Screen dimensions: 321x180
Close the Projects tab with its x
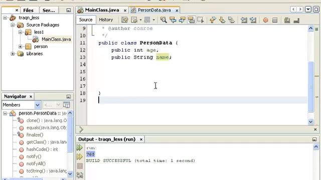pyautogui.click(x=17, y=10)
